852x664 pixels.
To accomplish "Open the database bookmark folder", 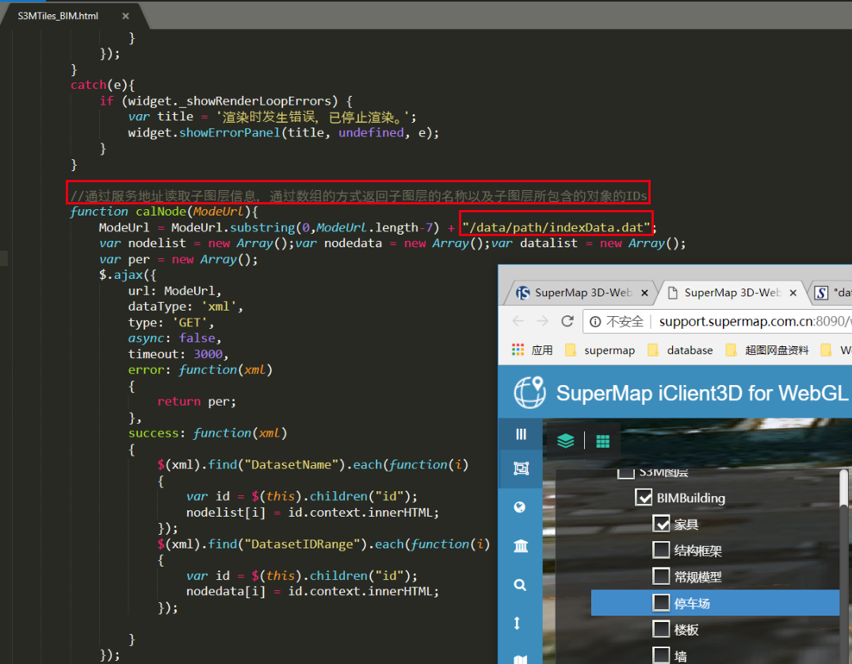I will click(680, 350).
